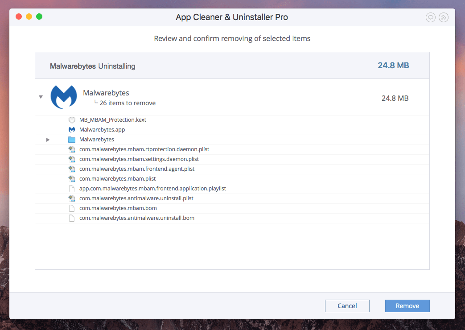Collapse the Malwarebytes app group
The height and width of the screenshot is (330, 465).
(x=41, y=97)
